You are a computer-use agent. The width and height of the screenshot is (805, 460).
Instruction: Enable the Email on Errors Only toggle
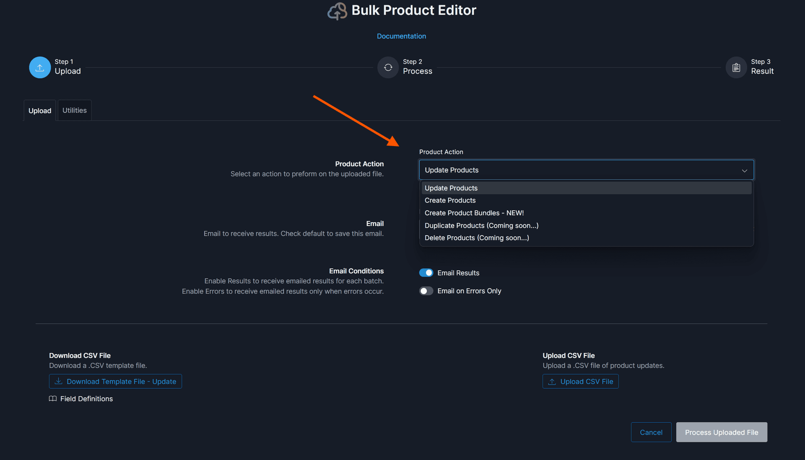(x=426, y=290)
